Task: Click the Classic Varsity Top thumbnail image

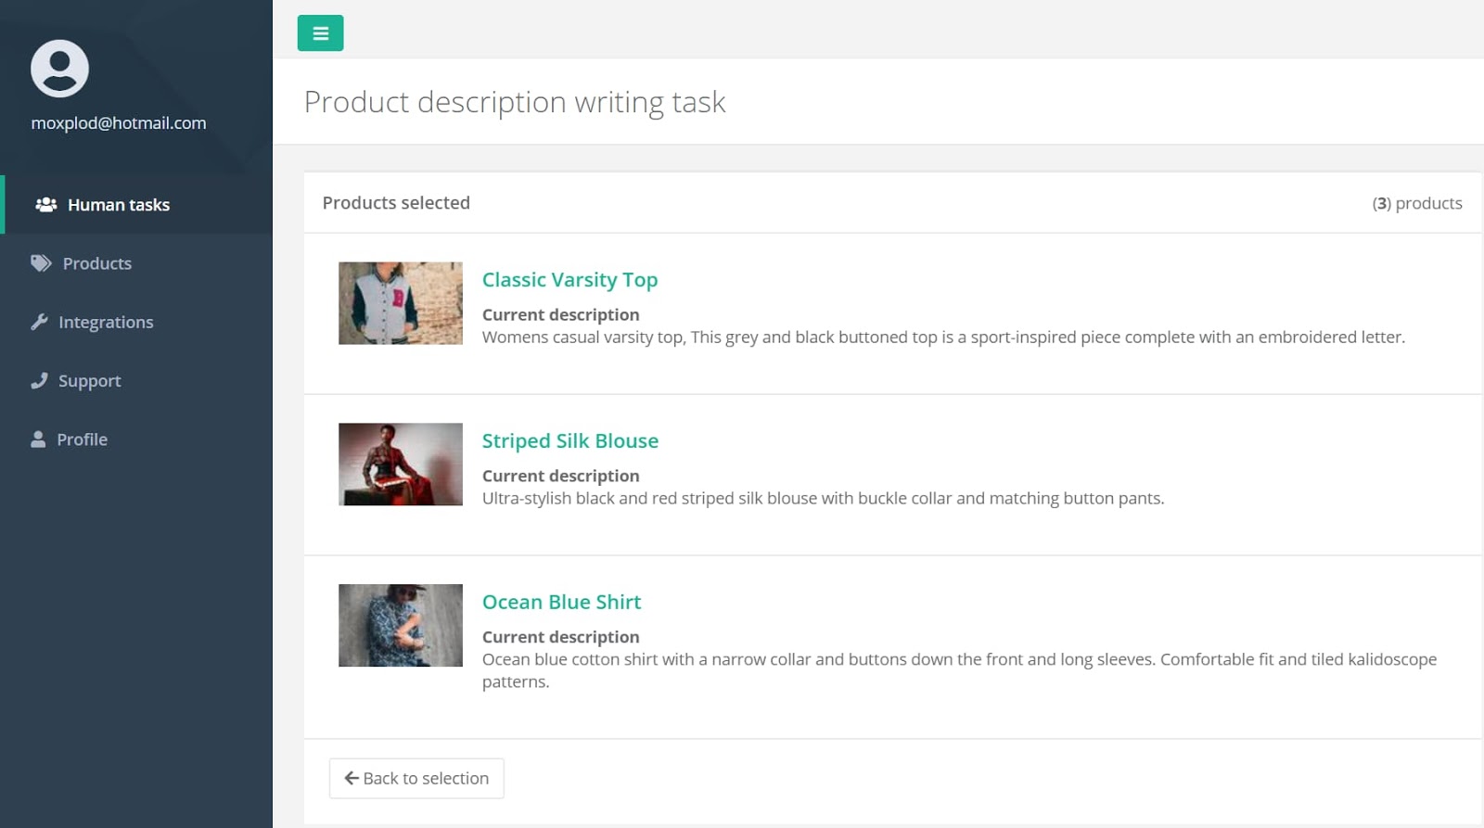Action: tap(401, 303)
